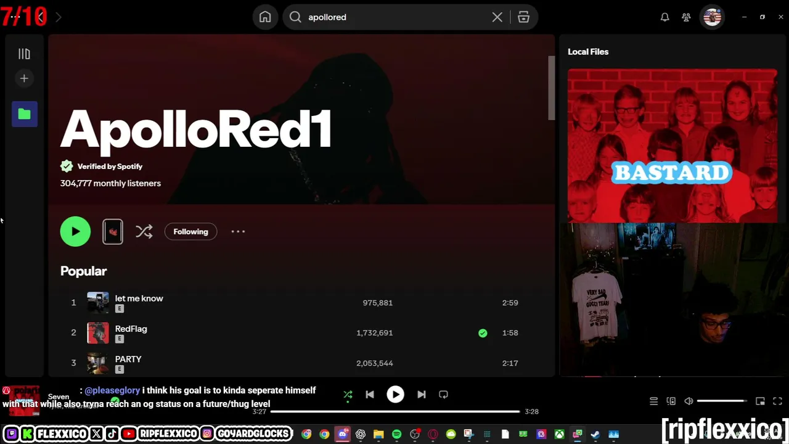Go to Spotify Home
The width and height of the screenshot is (789, 444).
(265, 17)
